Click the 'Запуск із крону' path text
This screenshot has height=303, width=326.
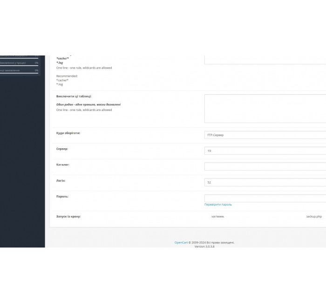tap(217, 216)
